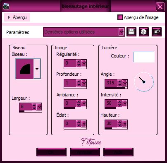The height and width of the screenshot is (163, 167).
Task: Open the Ambiance slider dropdown arrow
Action: tap(83, 103)
